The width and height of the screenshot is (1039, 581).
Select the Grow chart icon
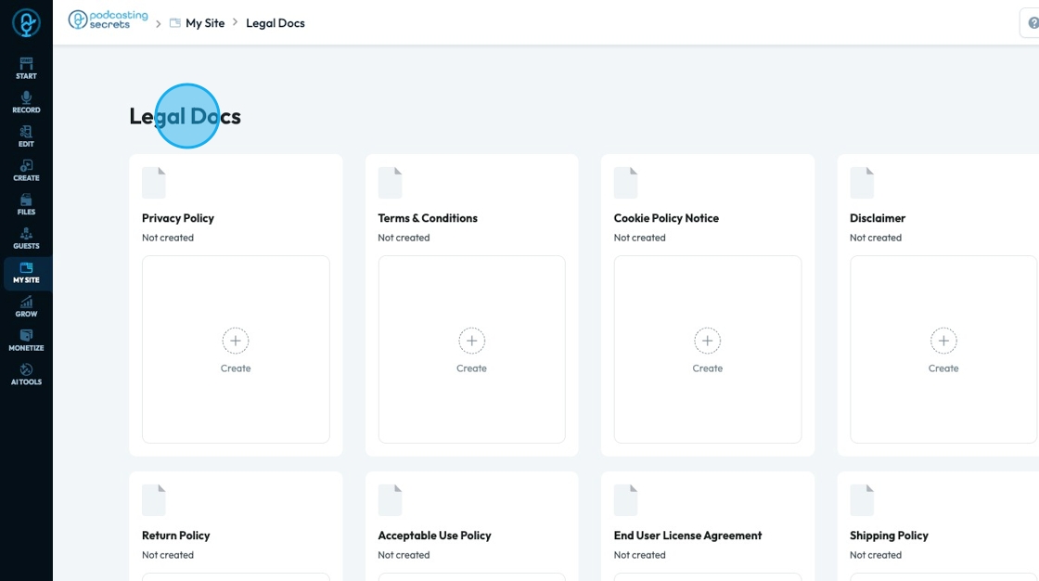click(x=26, y=306)
